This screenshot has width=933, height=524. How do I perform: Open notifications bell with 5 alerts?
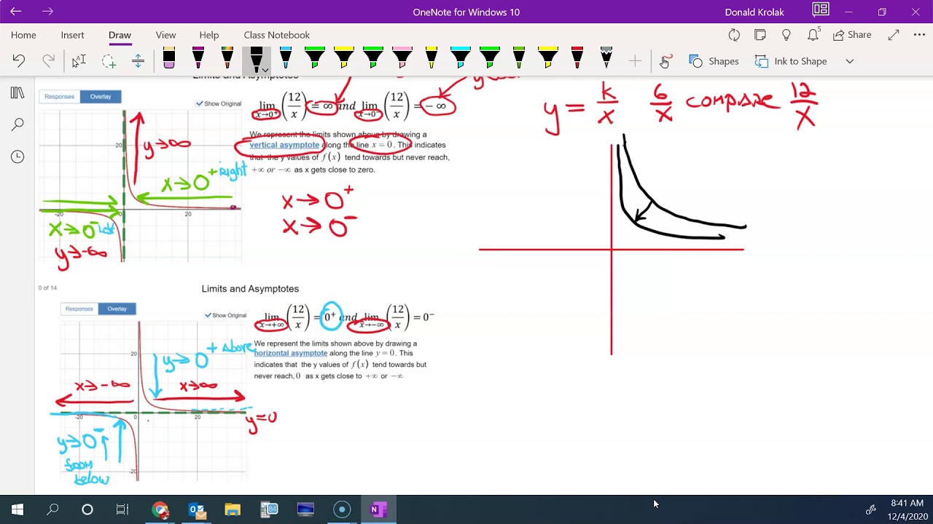click(813, 34)
